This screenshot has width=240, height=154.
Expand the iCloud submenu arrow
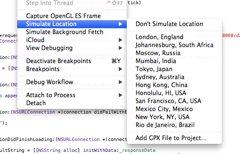[x=120, y=40]
